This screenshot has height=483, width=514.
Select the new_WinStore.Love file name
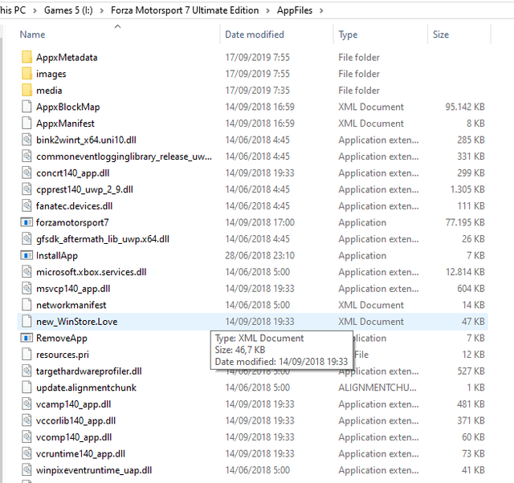tap(77, 322)
